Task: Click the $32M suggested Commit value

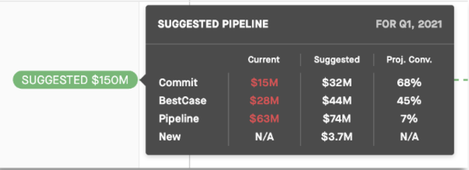Action: tap(337, 83)
